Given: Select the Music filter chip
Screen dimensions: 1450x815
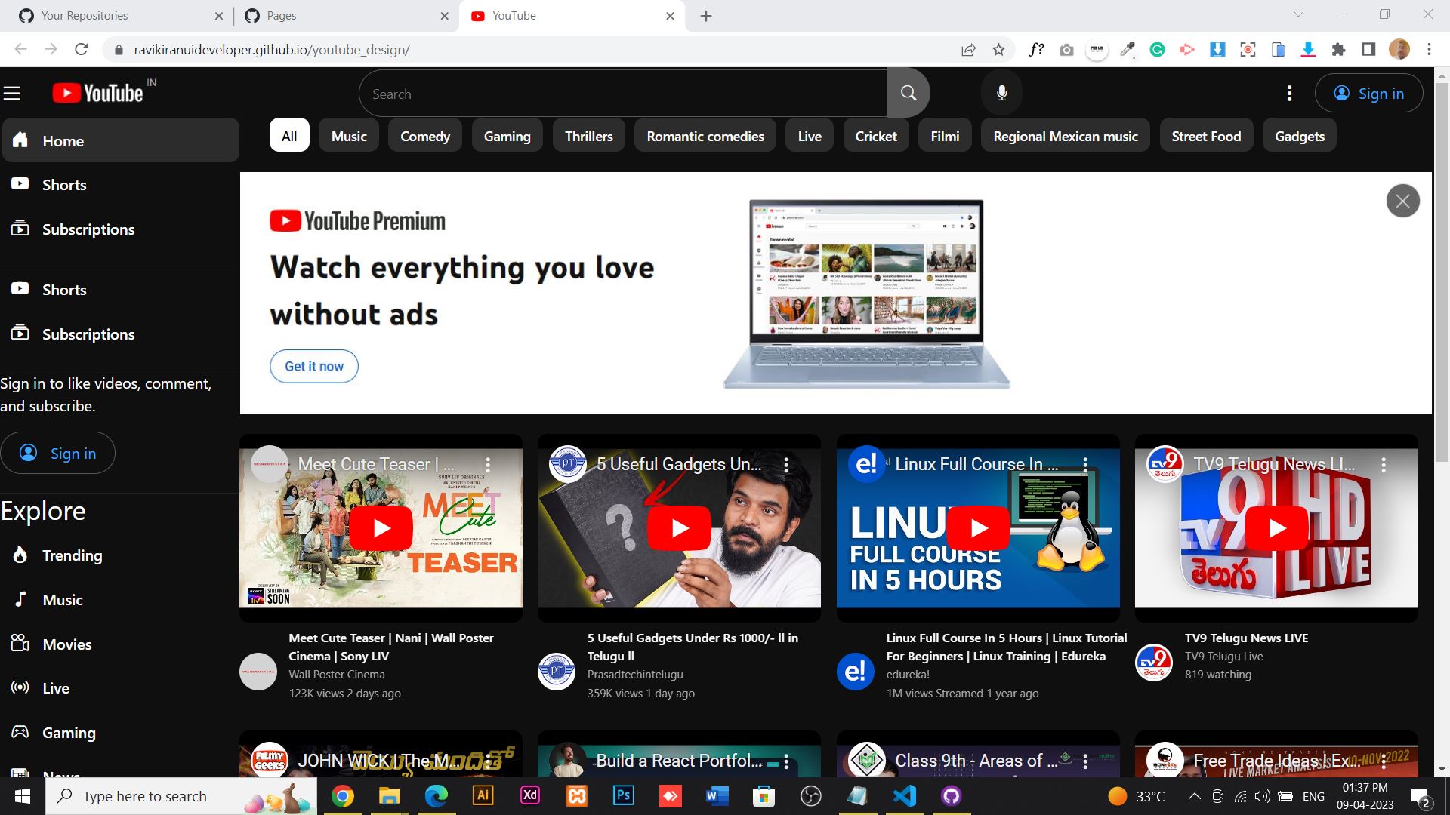Looking at the screenshot, I should 349,136.
